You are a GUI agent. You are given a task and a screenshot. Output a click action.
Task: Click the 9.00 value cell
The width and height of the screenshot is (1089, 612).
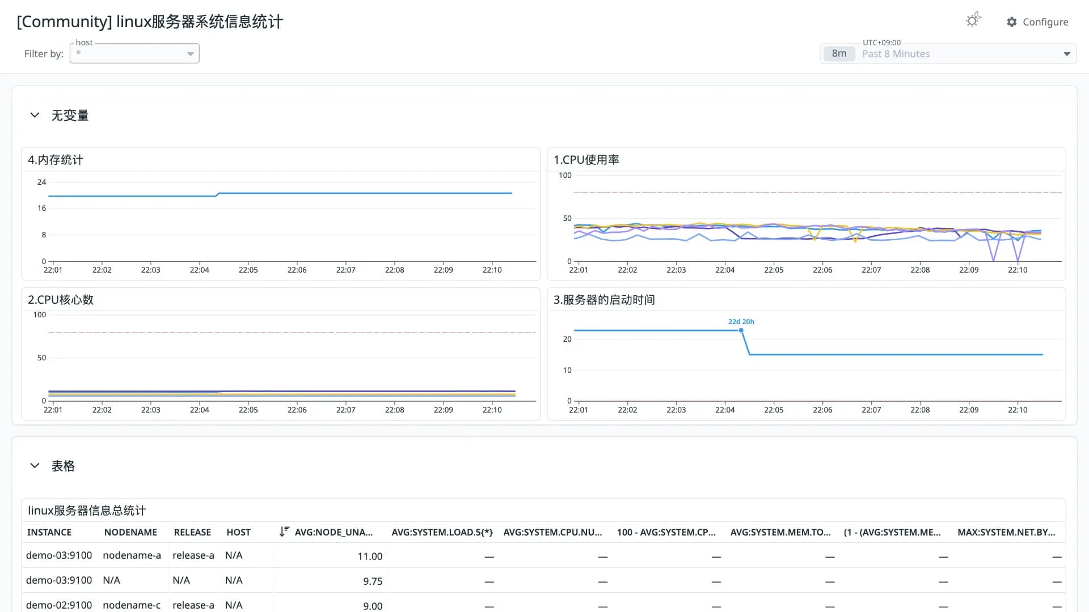pos(373,606)
